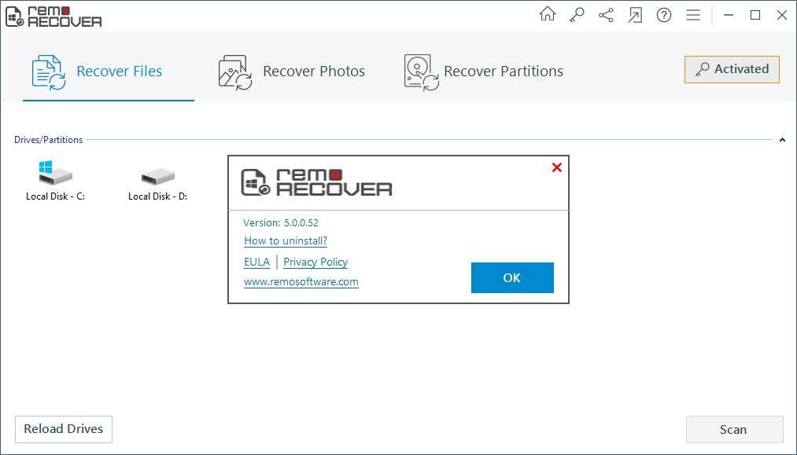Click the Reload Drives button
This screenshot has height=455, width=797.
click(63, 429)
